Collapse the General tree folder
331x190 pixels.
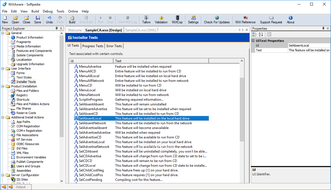point(3,33)
